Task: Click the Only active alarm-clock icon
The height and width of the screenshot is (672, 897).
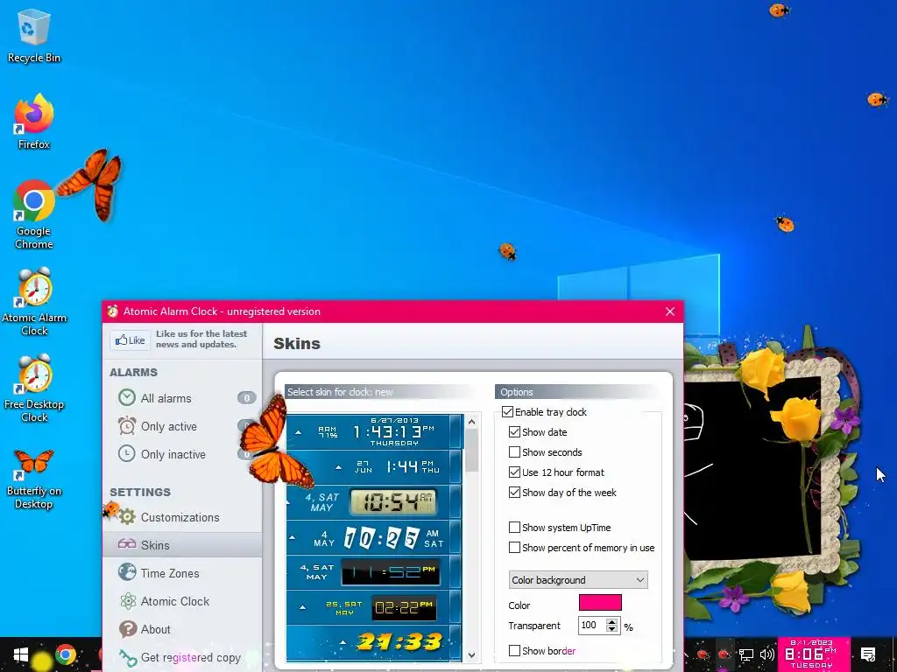Action: pyautogui.click(x=126, y=425)
